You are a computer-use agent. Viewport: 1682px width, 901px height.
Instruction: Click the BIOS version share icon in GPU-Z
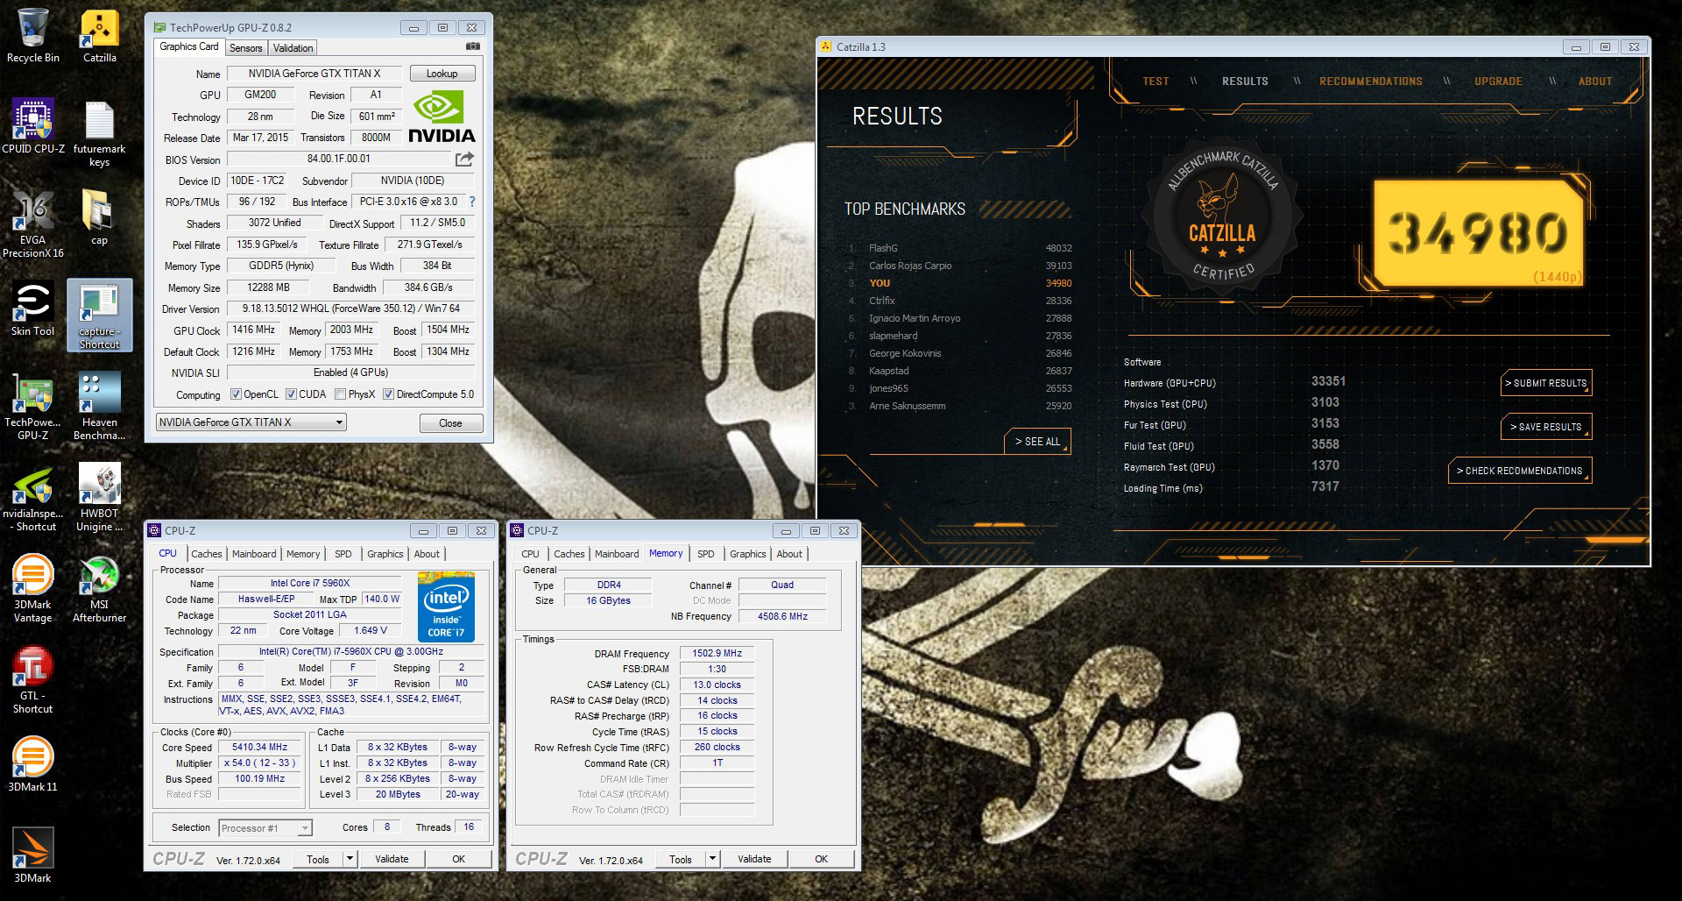click(x=464, y=159)
